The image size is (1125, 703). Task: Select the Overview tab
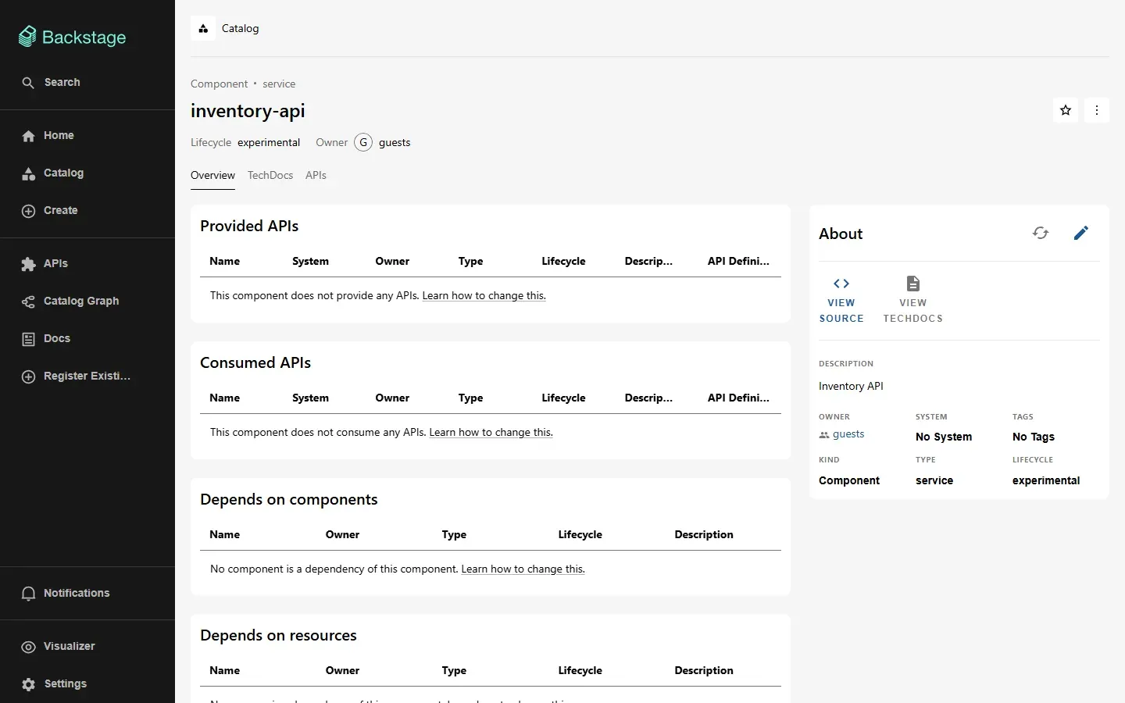(212, 175)
